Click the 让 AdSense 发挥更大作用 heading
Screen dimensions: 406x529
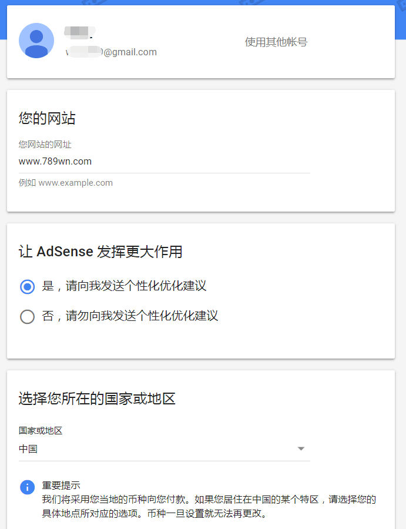(x=100, y=252)
